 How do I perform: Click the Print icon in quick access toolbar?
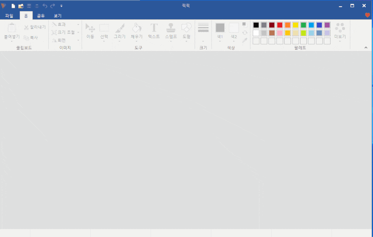(x=37, y=6)
